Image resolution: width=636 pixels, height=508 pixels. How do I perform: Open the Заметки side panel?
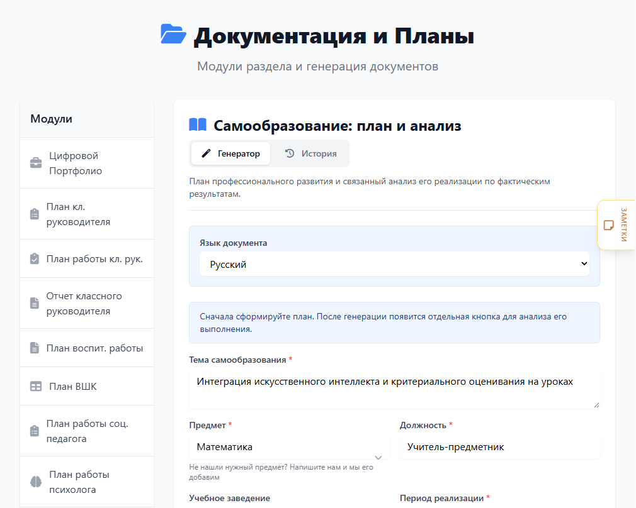(616, 225)
